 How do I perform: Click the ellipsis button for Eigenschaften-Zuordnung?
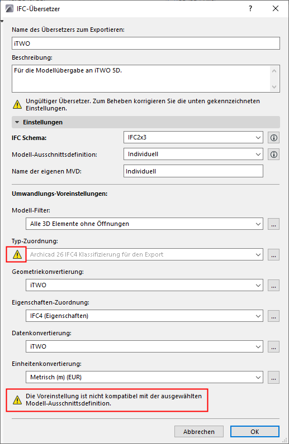(274, 316)
